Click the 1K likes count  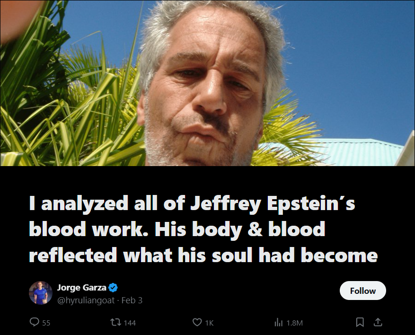click(209, 323)
